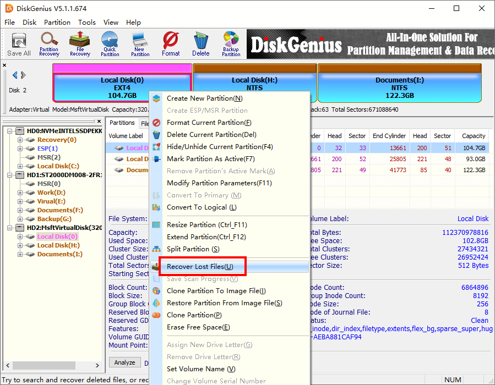Viewport: 495px width, 385px height.
Task: Expand the Work(D:) tree node
Action: pos(20,193)
